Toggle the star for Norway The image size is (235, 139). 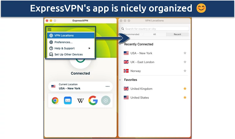[185, 71]
